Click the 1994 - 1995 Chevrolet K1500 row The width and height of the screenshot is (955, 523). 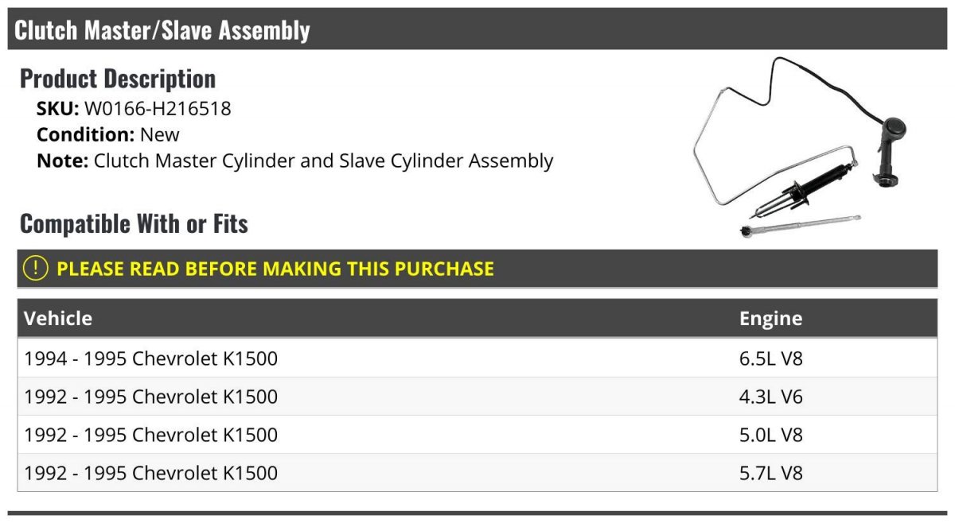(477, 358)
